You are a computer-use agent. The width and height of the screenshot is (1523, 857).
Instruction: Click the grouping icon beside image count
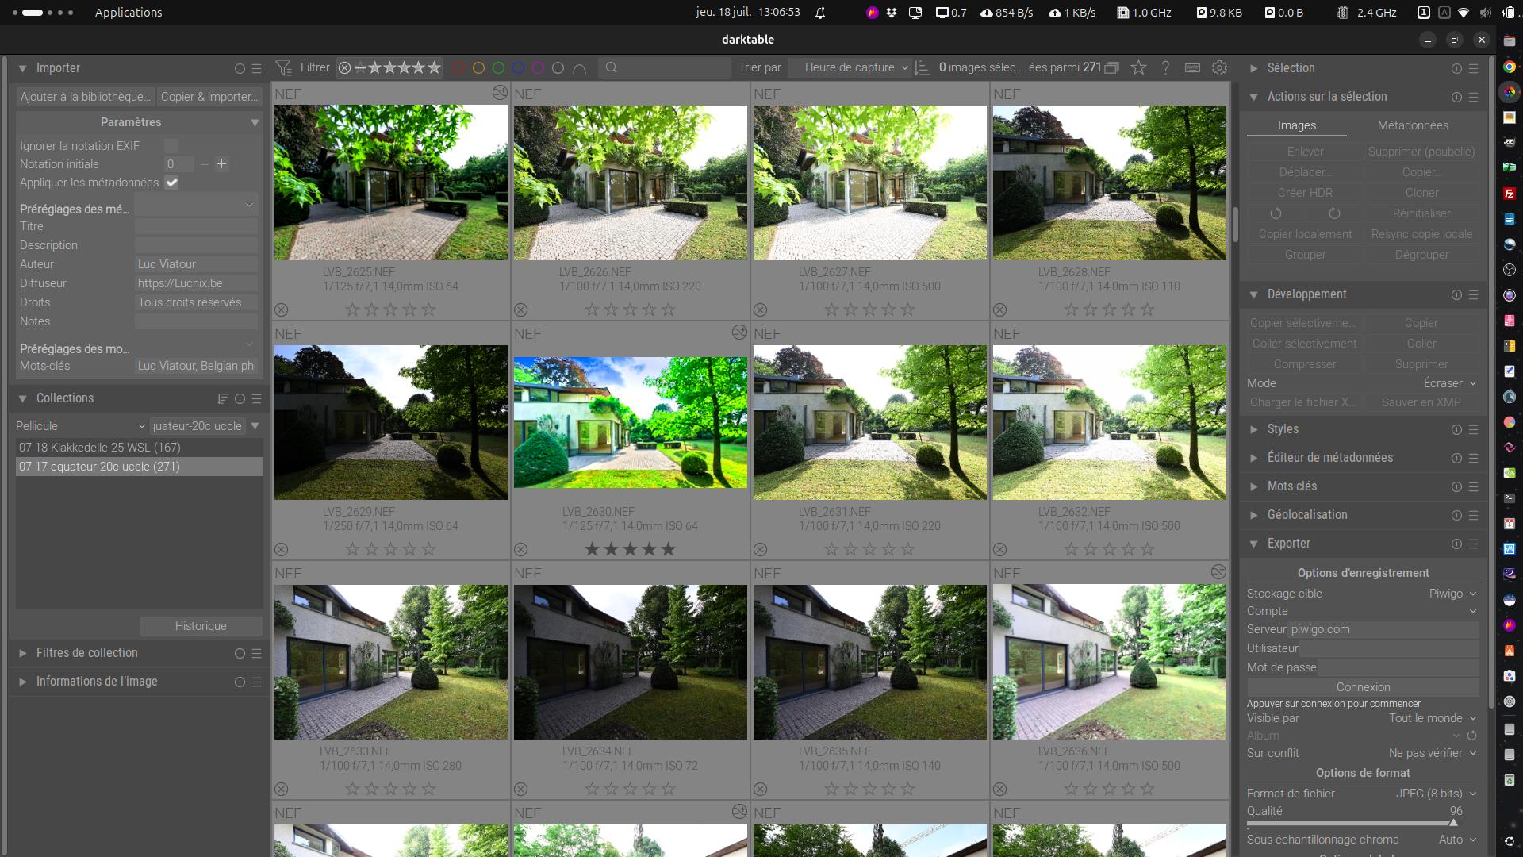[x=1112, y=68]
